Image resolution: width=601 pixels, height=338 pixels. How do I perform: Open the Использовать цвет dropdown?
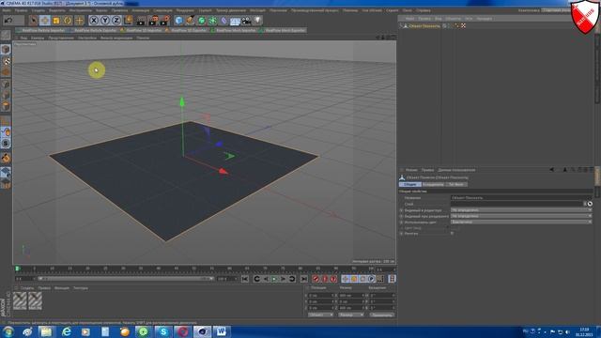click(x=521, y=222)
